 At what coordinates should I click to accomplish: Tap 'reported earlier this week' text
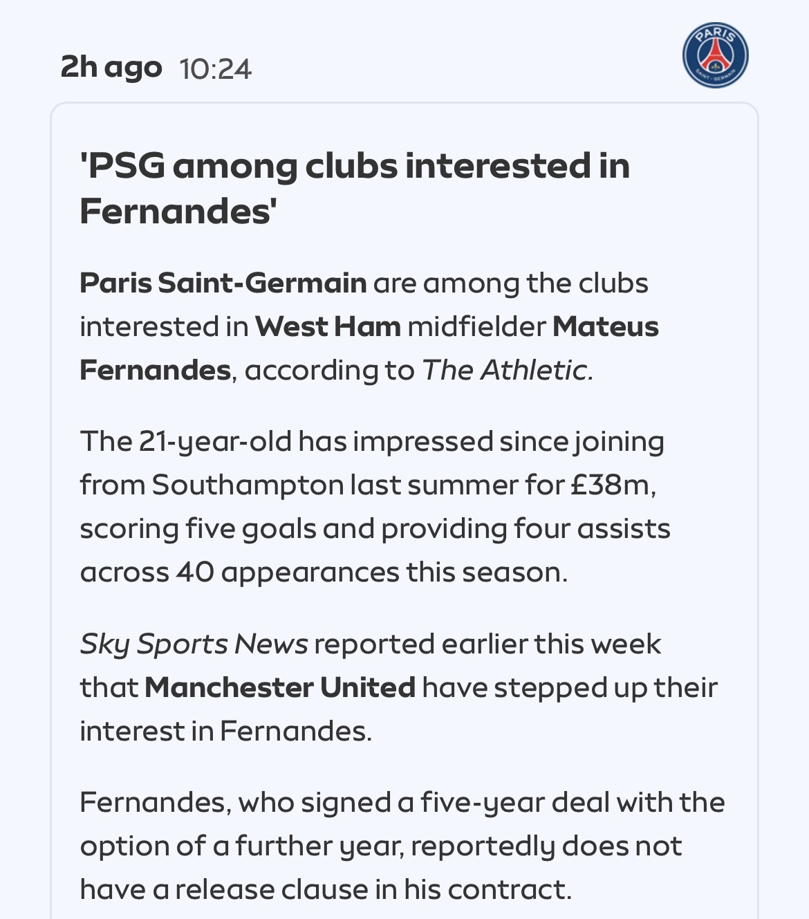tap(488, 644)
